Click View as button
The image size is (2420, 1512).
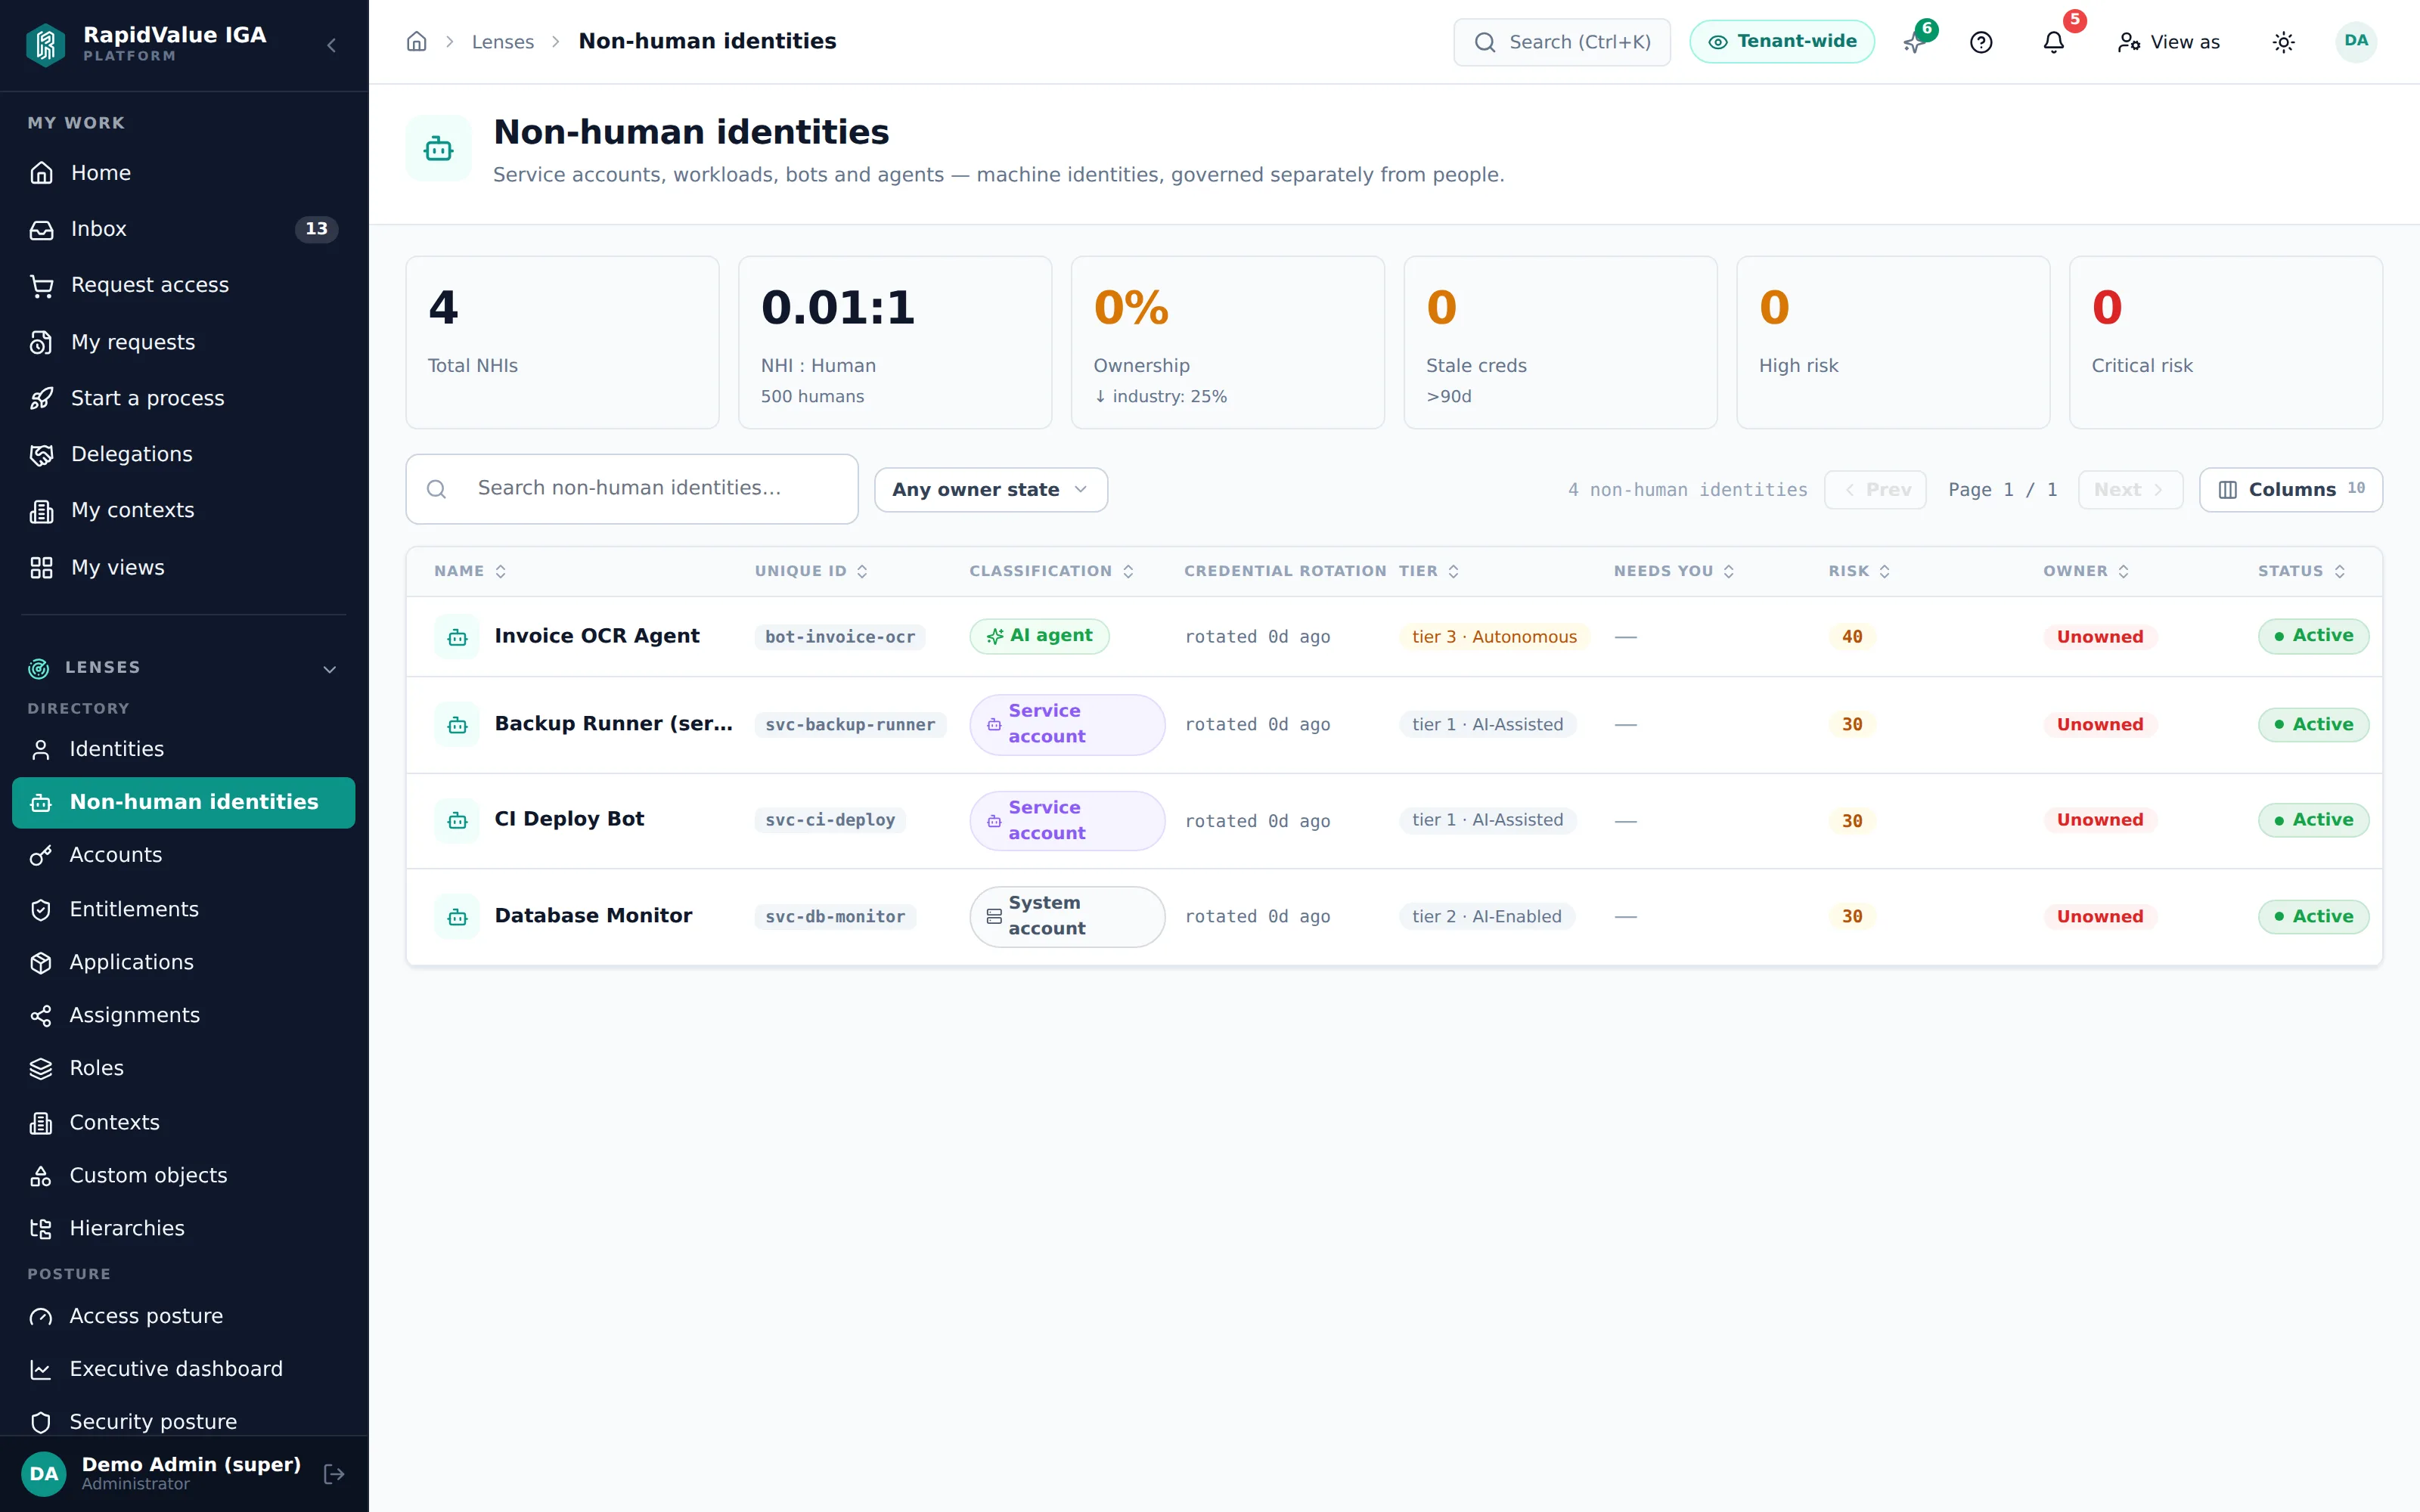pyautogui.click(x=2168, y=42)
